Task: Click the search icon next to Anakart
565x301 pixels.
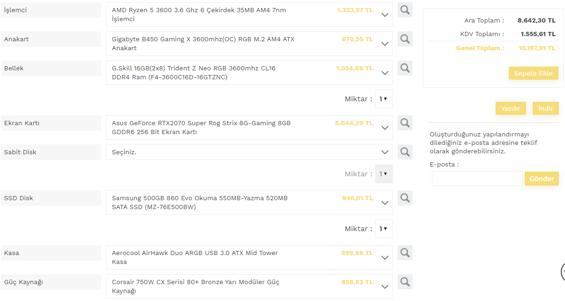Action: (405, 39)
